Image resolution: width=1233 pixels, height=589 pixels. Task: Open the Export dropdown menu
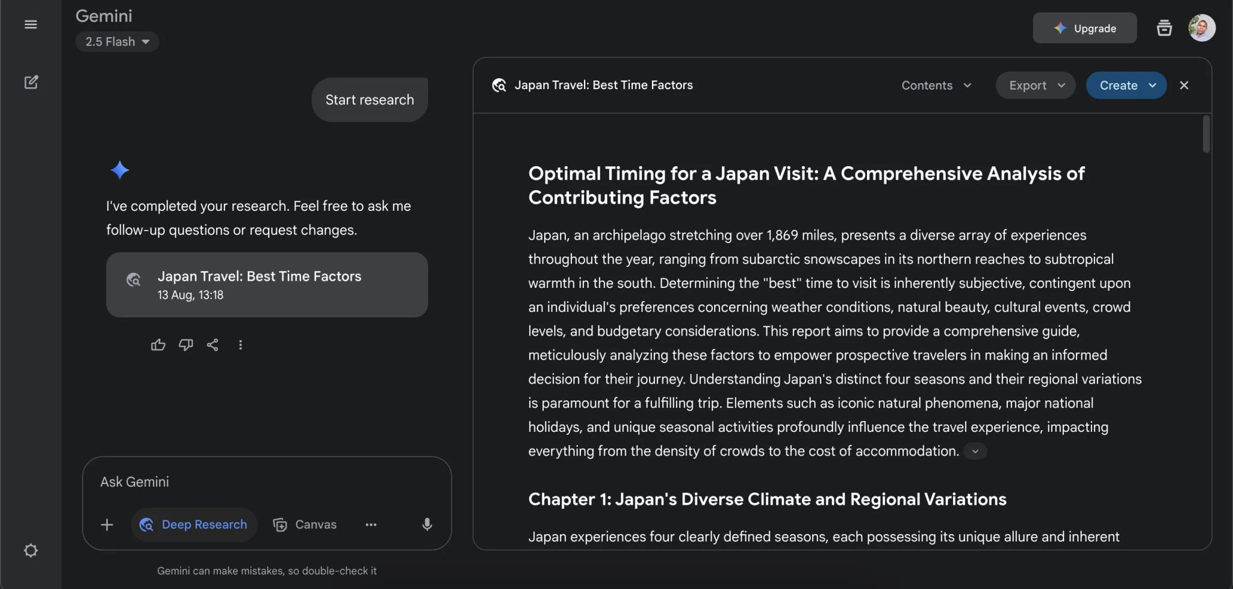[1036, 86]
